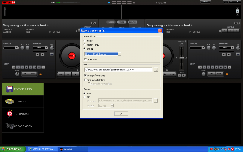243x152 pixels.
Task: Open the right deck sampler 'siren' dropdown
Action: pos(225,48)
